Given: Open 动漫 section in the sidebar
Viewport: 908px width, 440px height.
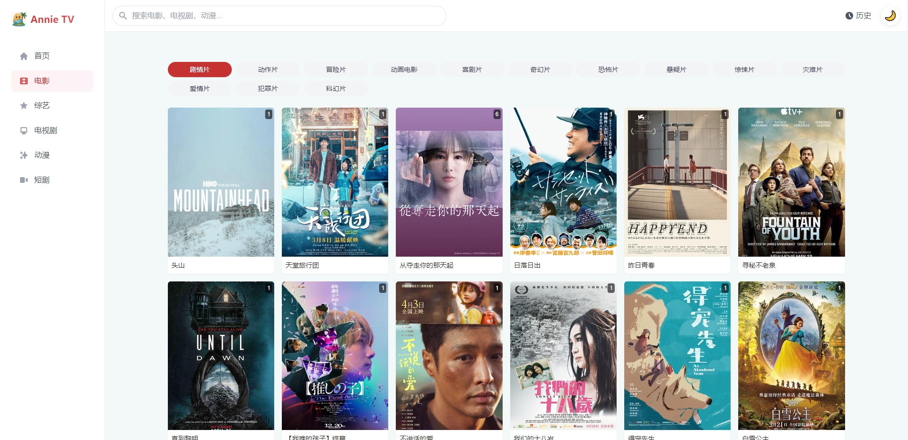Looking at the screenshot, I should pos(52,155).
